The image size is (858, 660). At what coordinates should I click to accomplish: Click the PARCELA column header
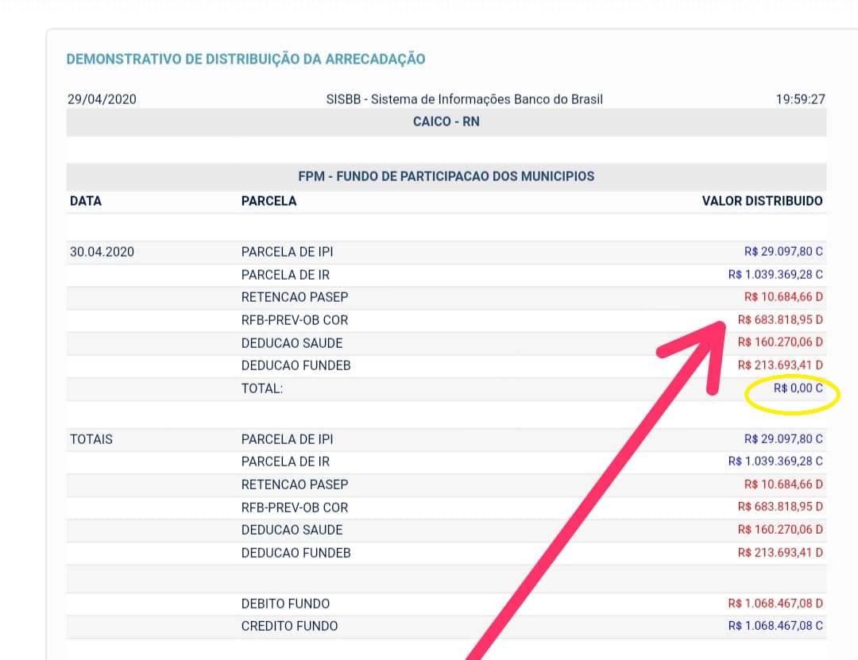[269, 201]
